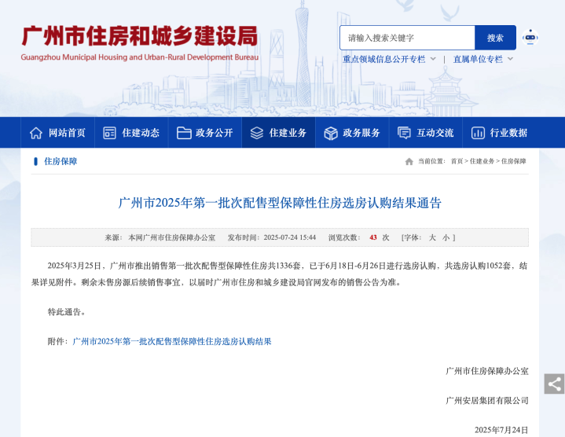The image size is (565, 437).
Task: Open the 政务公开 menu item
Action: pyautogui.click(x=204, y=133)
